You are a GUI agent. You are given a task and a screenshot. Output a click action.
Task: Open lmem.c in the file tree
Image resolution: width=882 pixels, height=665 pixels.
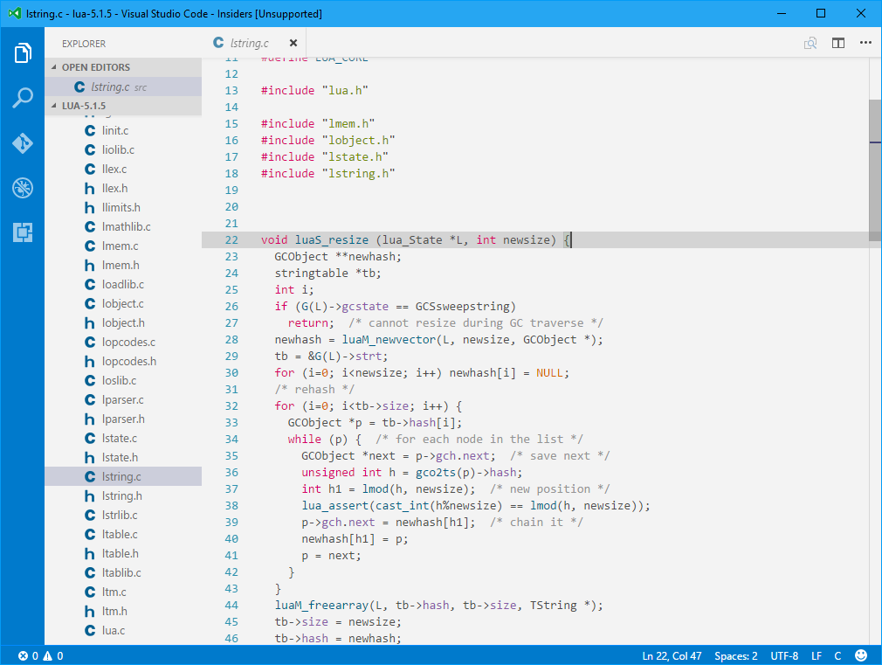pyautogui.click(x=123, y=246)
